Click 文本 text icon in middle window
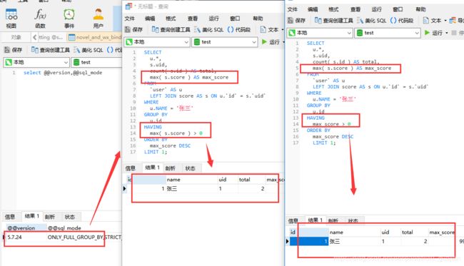This screenshot has width=464, height=266. (x=269, y=29)
